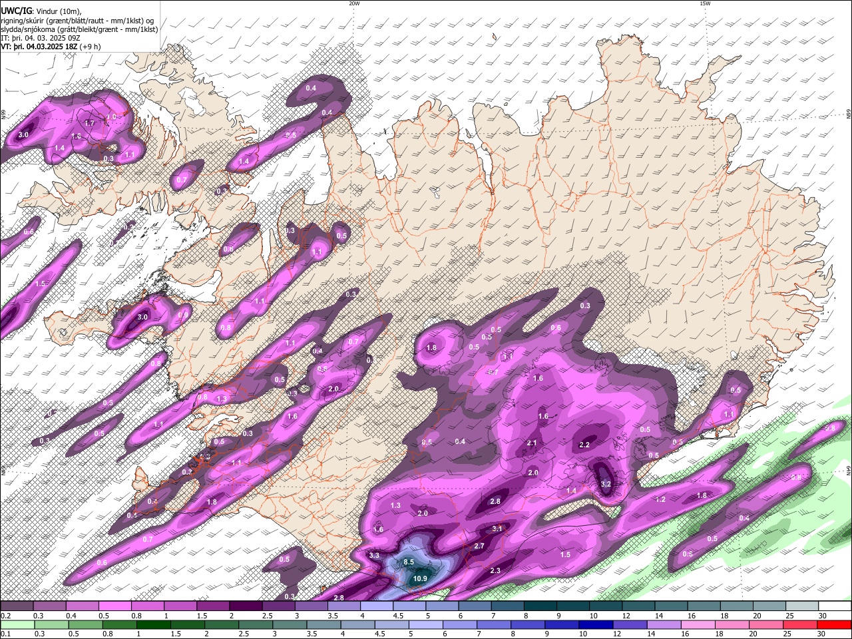852x639 pixels.
Task: Click the 15W longitude label
Action: (705, 3)
